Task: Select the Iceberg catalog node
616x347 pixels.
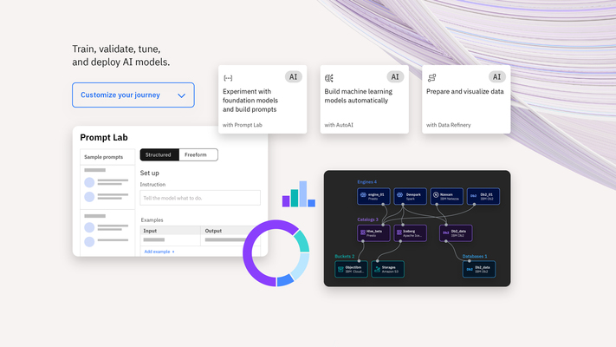Action: pos(411,232)
